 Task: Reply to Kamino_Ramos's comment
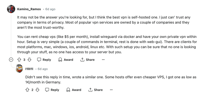(44, 60)
